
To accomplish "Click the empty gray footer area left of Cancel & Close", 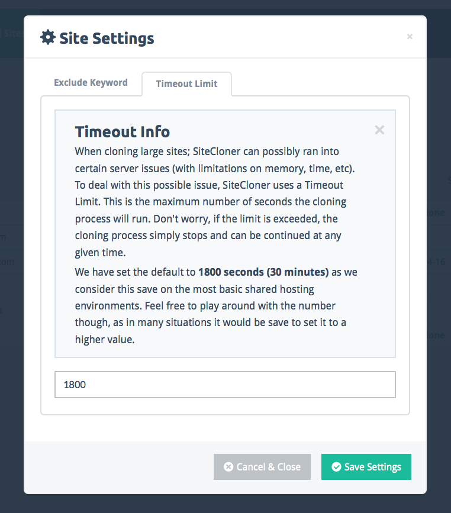I will tap(118, 466).
